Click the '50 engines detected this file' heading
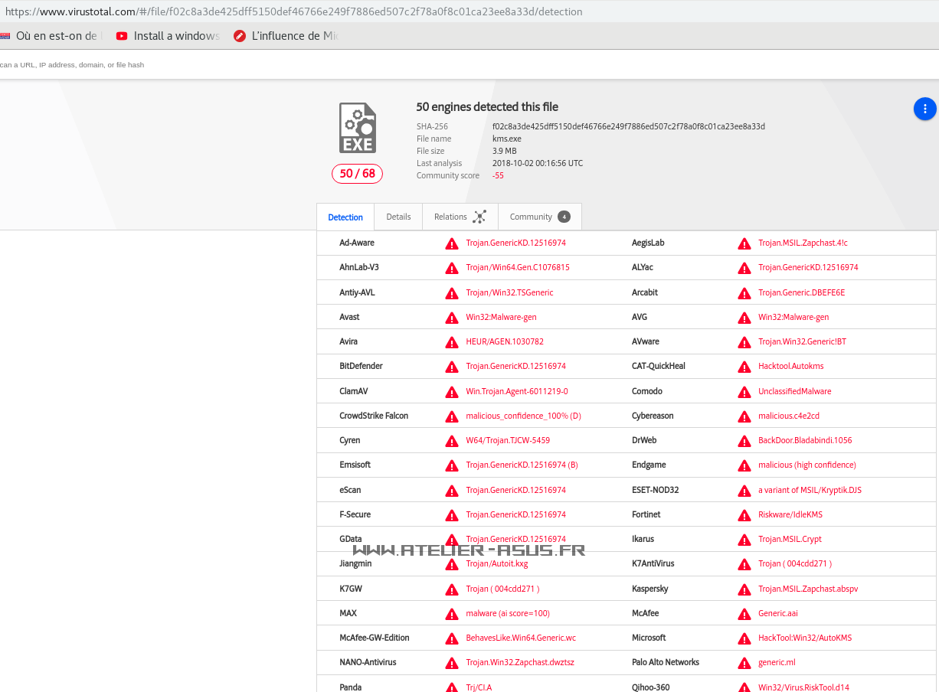 pos(487,107)
